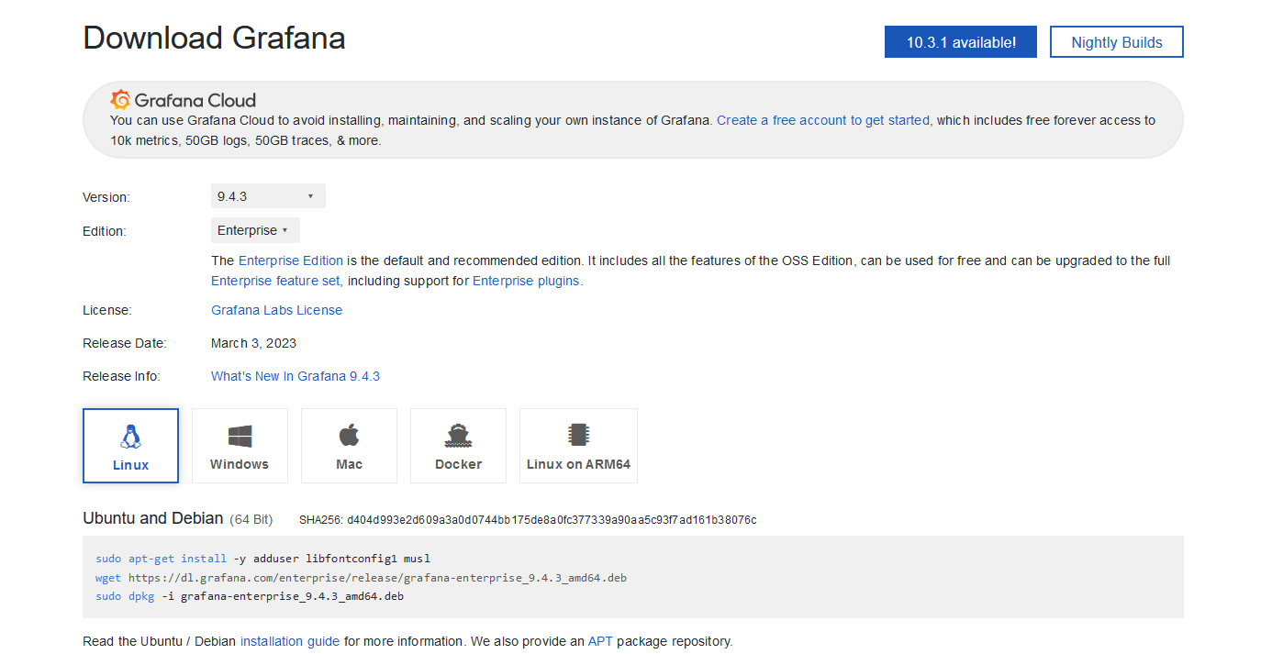The height and width of the screenshot is (654, 1272).
Task: Select the ARM64 chip icon
Action: coord(578,435)
